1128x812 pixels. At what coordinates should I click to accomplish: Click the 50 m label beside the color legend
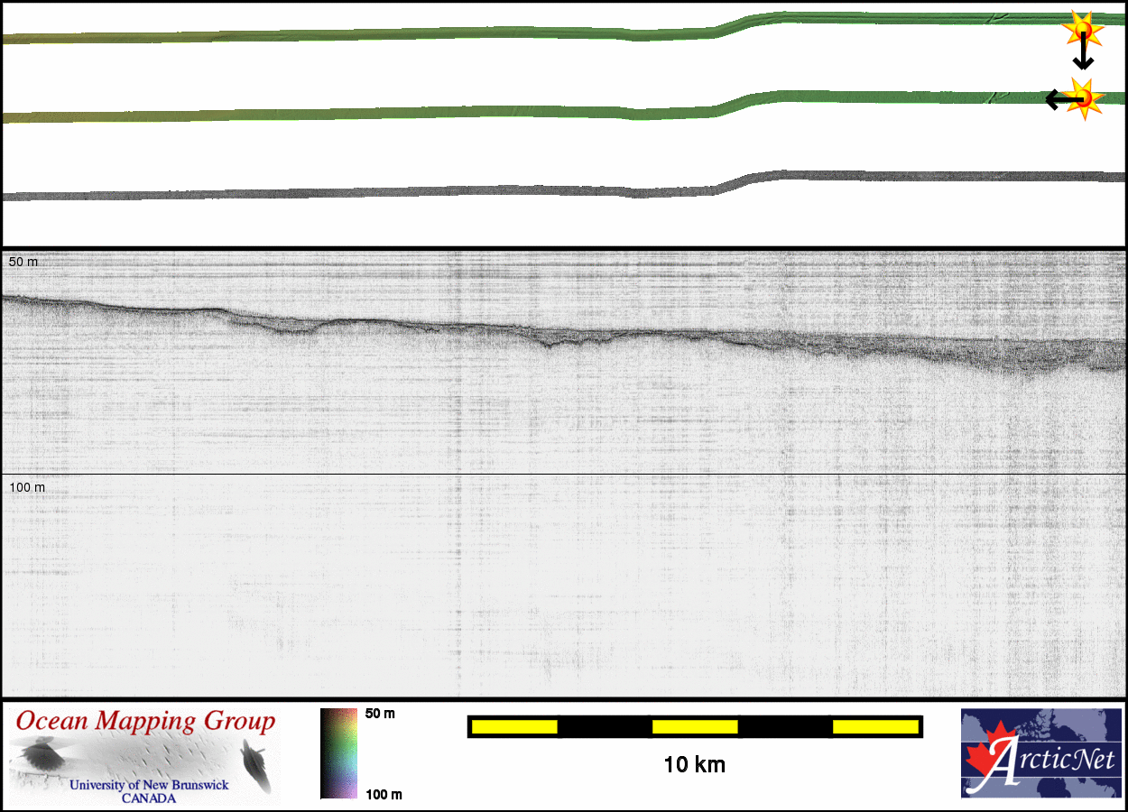click(380, 714)
